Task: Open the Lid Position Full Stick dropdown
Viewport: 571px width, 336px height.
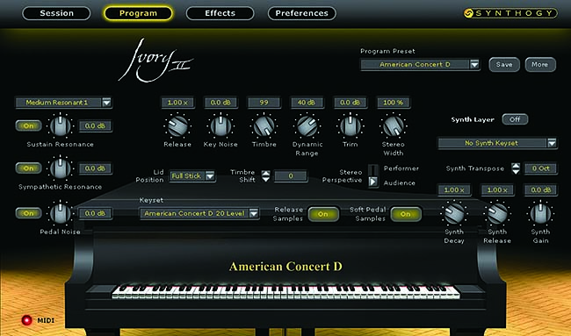Action: click(x=192, y=176)
